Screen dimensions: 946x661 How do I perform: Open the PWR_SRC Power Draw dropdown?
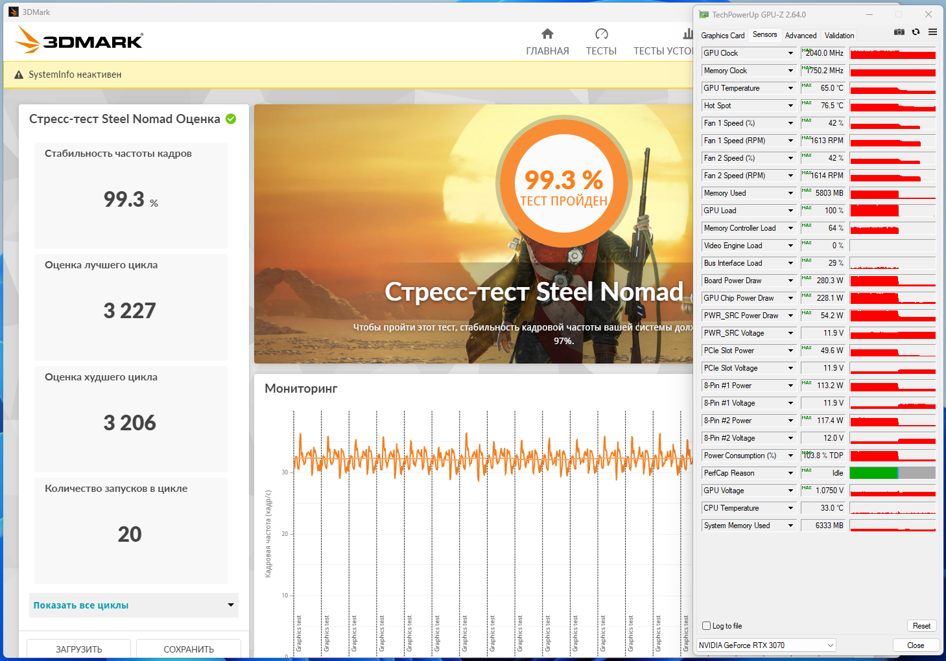[790, 316]
